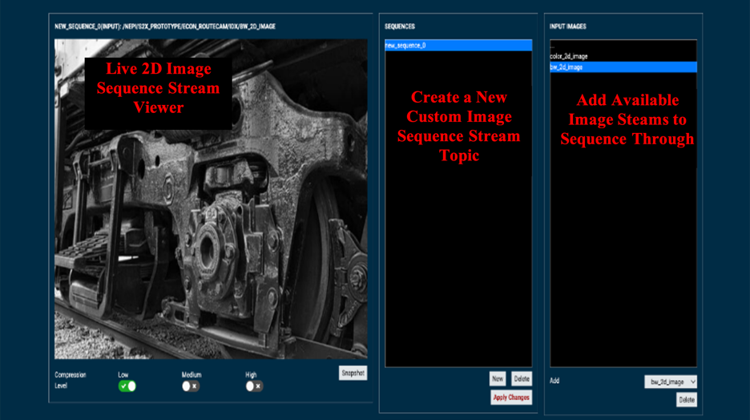The width and height of the screenshot is (750, 420).
Task: Click Apply Changes button
Action: pyautogui.click(x=511, y=398)
